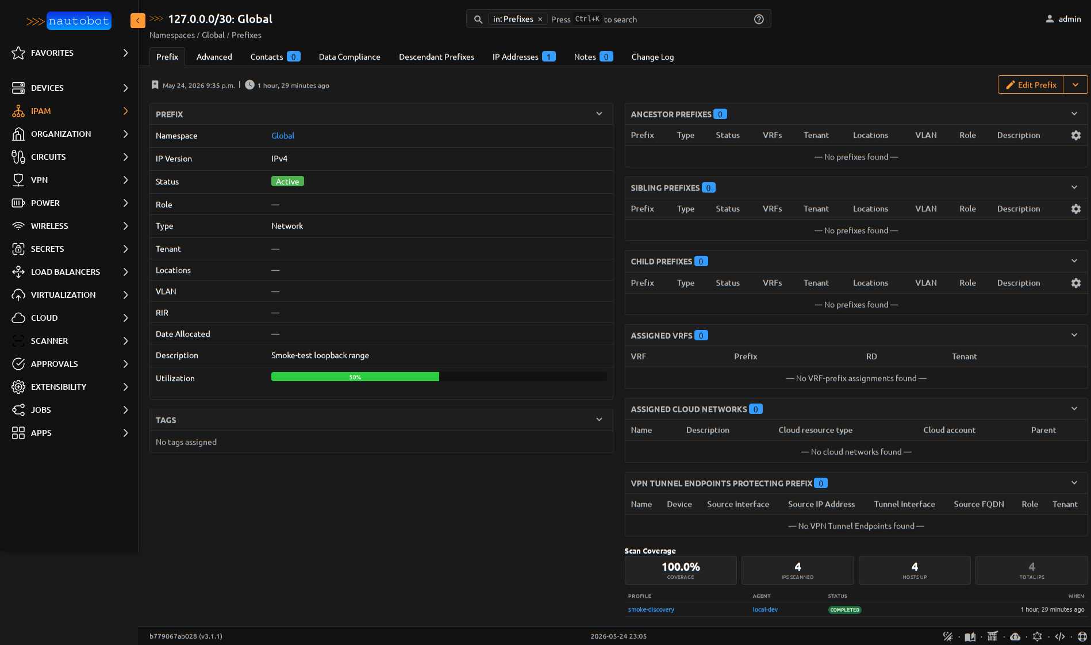
Task: Open the Data Compliance tab
Action: pos(349,57)
